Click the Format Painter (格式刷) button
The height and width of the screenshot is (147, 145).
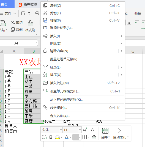point(30,26)
